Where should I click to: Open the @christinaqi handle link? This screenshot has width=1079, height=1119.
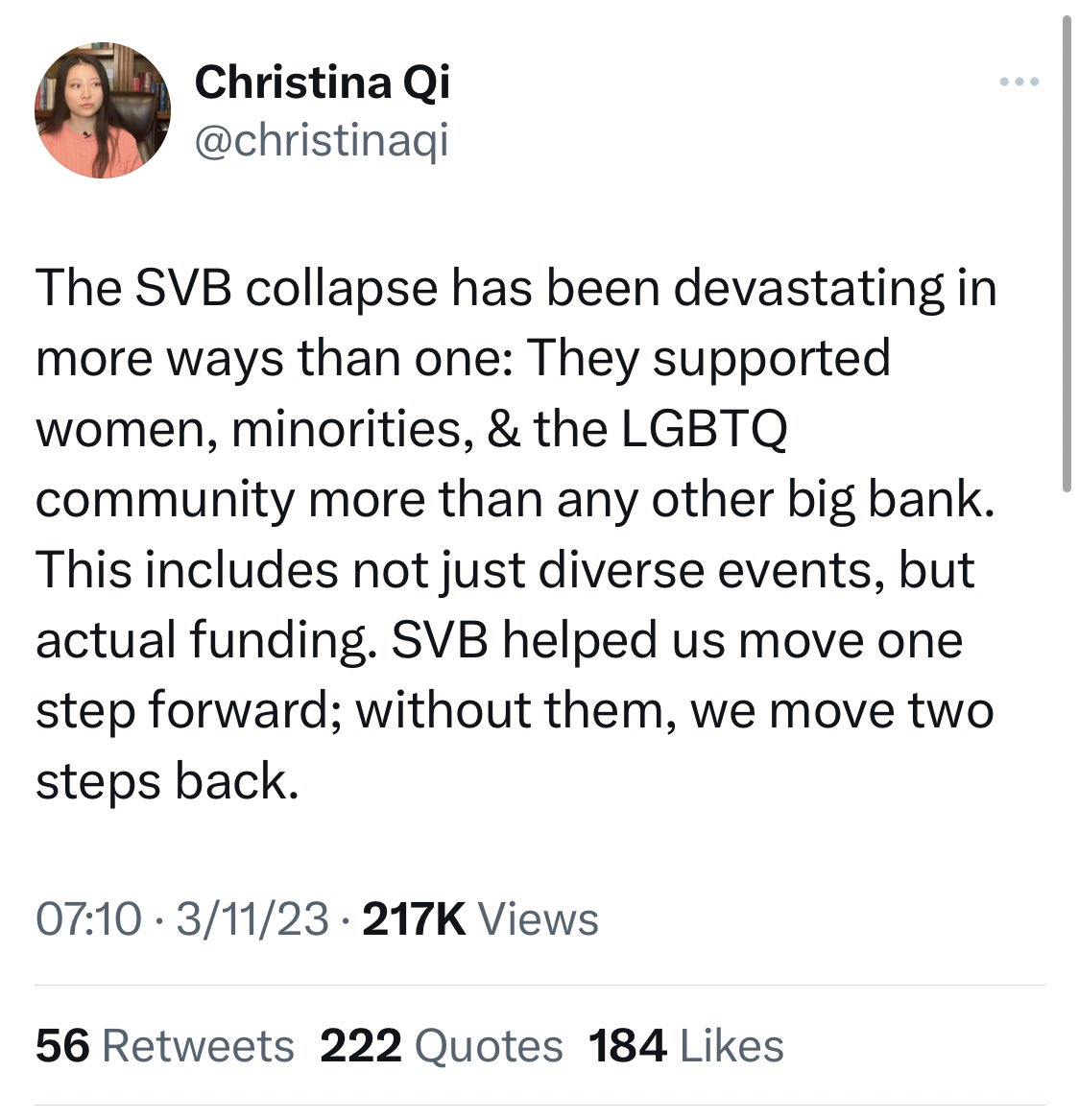point(322,141)
